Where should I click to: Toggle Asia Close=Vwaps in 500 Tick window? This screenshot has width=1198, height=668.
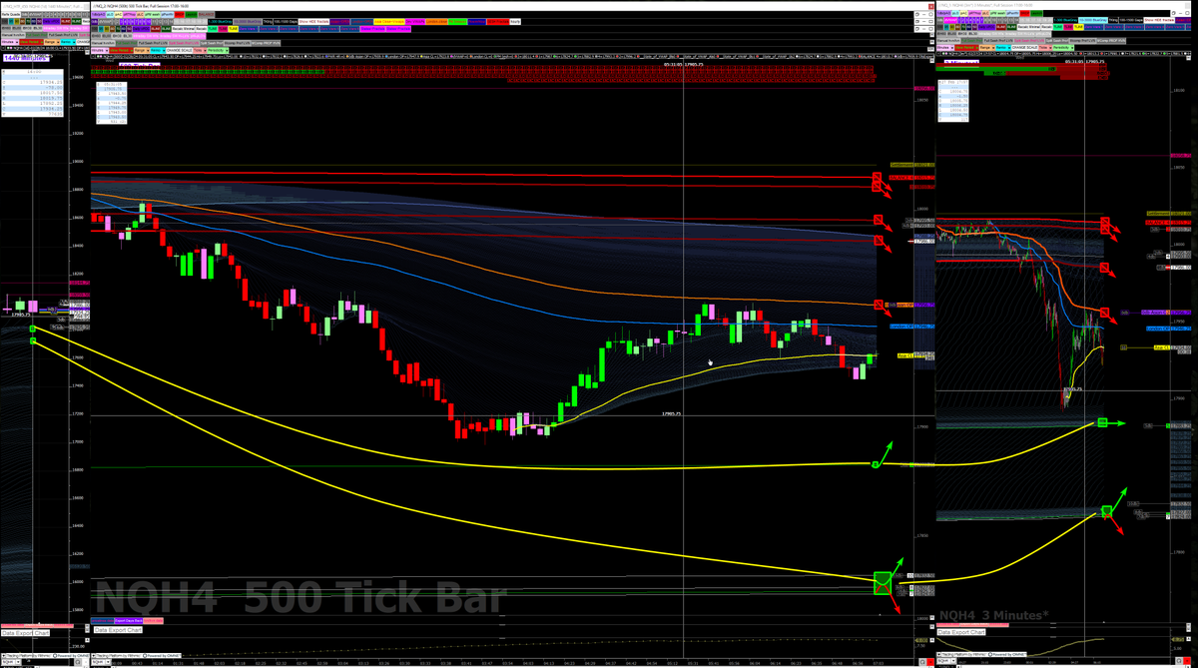pos(389,21)
